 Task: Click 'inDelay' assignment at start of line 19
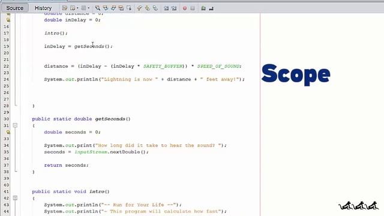tap(55, 46)
